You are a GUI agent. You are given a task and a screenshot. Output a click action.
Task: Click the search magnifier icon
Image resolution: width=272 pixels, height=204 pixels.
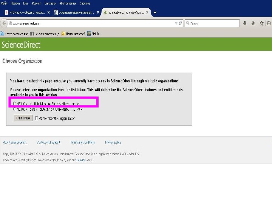coord(188,23)
